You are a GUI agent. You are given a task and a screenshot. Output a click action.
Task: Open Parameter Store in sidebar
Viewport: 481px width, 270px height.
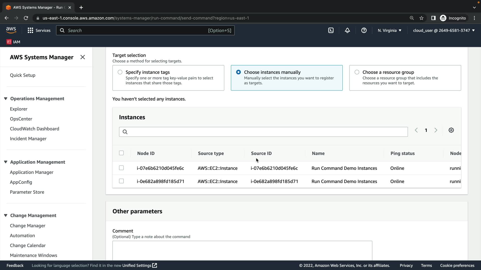(x=27, y=192)
